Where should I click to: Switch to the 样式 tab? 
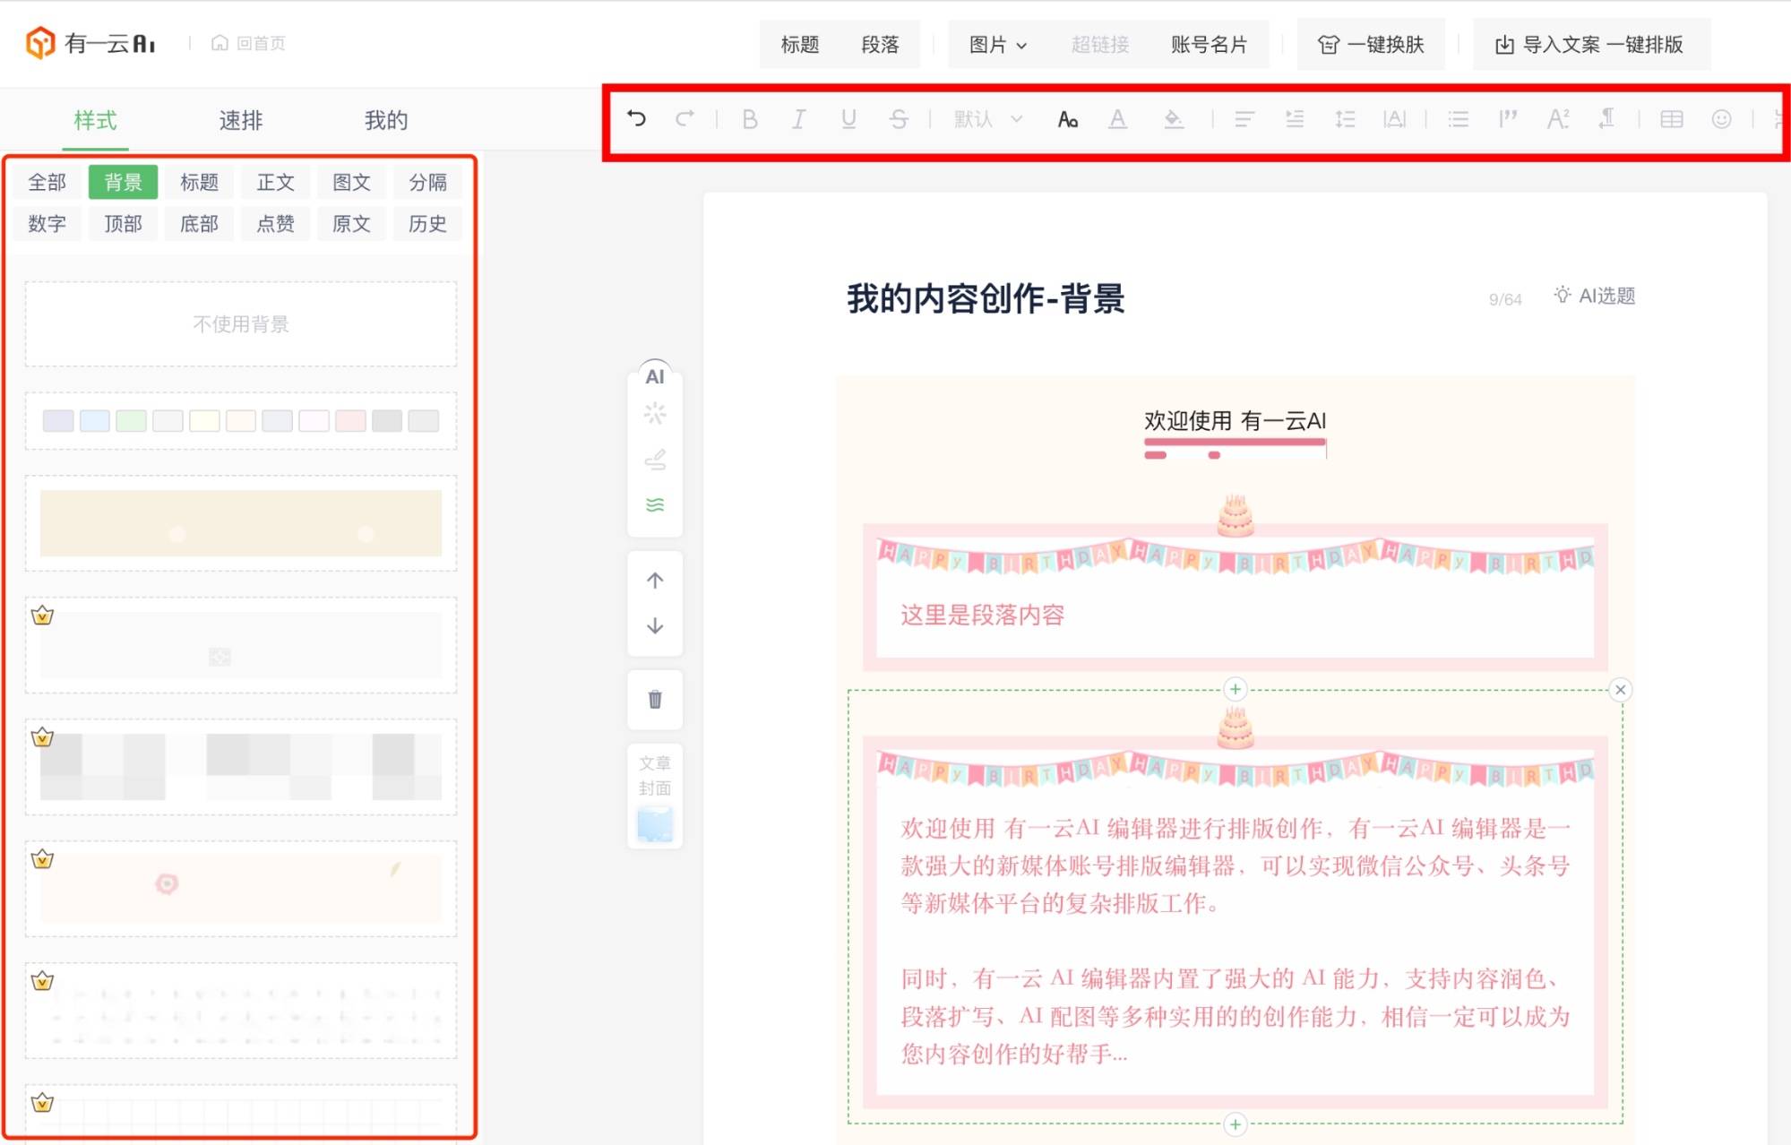[95, 120]
